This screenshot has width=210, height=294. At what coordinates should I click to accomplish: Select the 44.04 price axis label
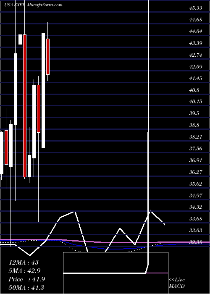coord(195,31)
